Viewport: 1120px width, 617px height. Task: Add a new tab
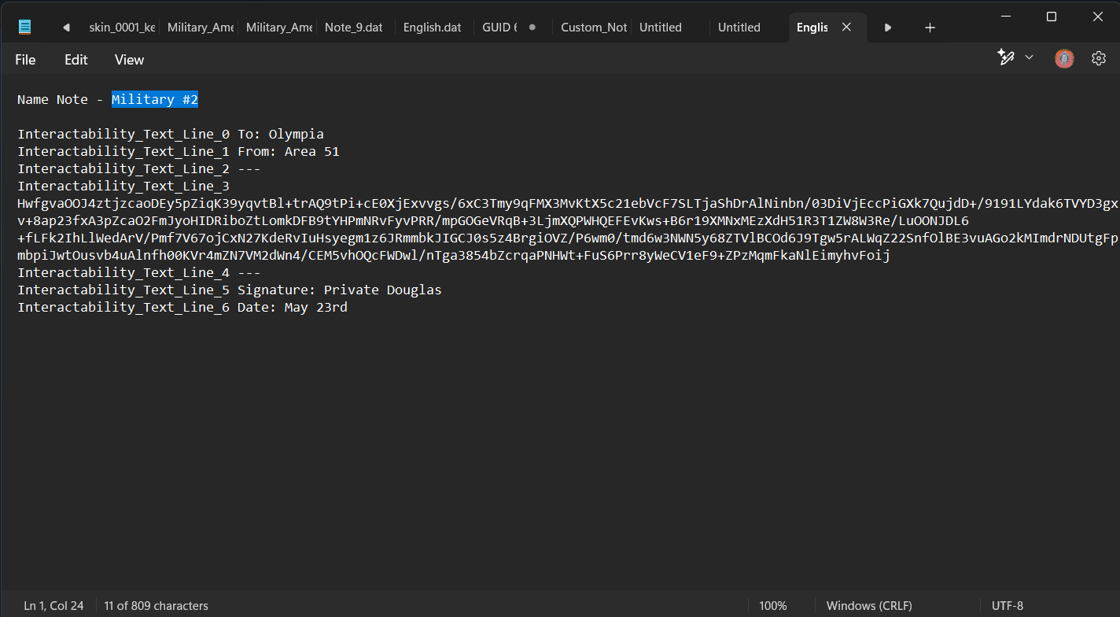(x=930, y=28)
